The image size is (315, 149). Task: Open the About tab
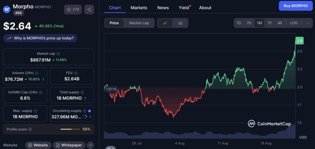(205, 8)
